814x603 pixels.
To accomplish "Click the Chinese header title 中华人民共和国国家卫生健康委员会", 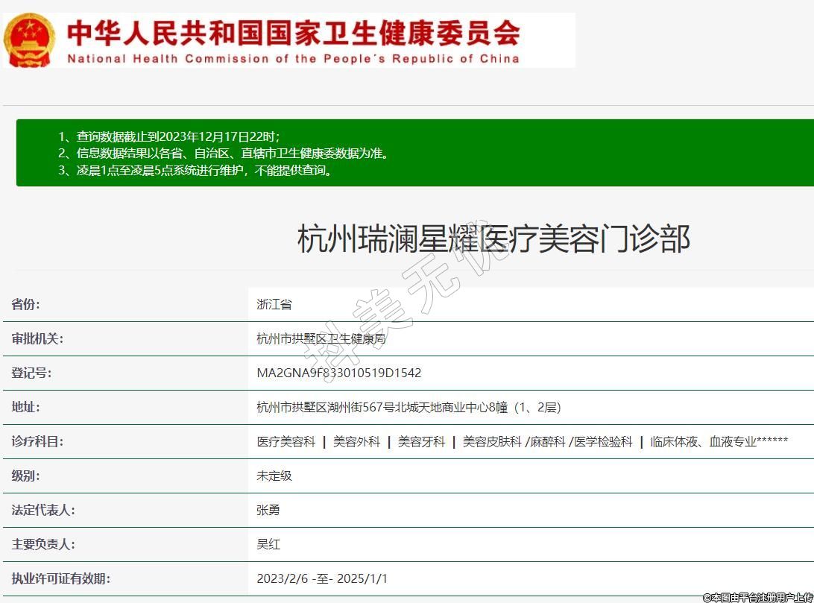I will [x=293, y=33].
